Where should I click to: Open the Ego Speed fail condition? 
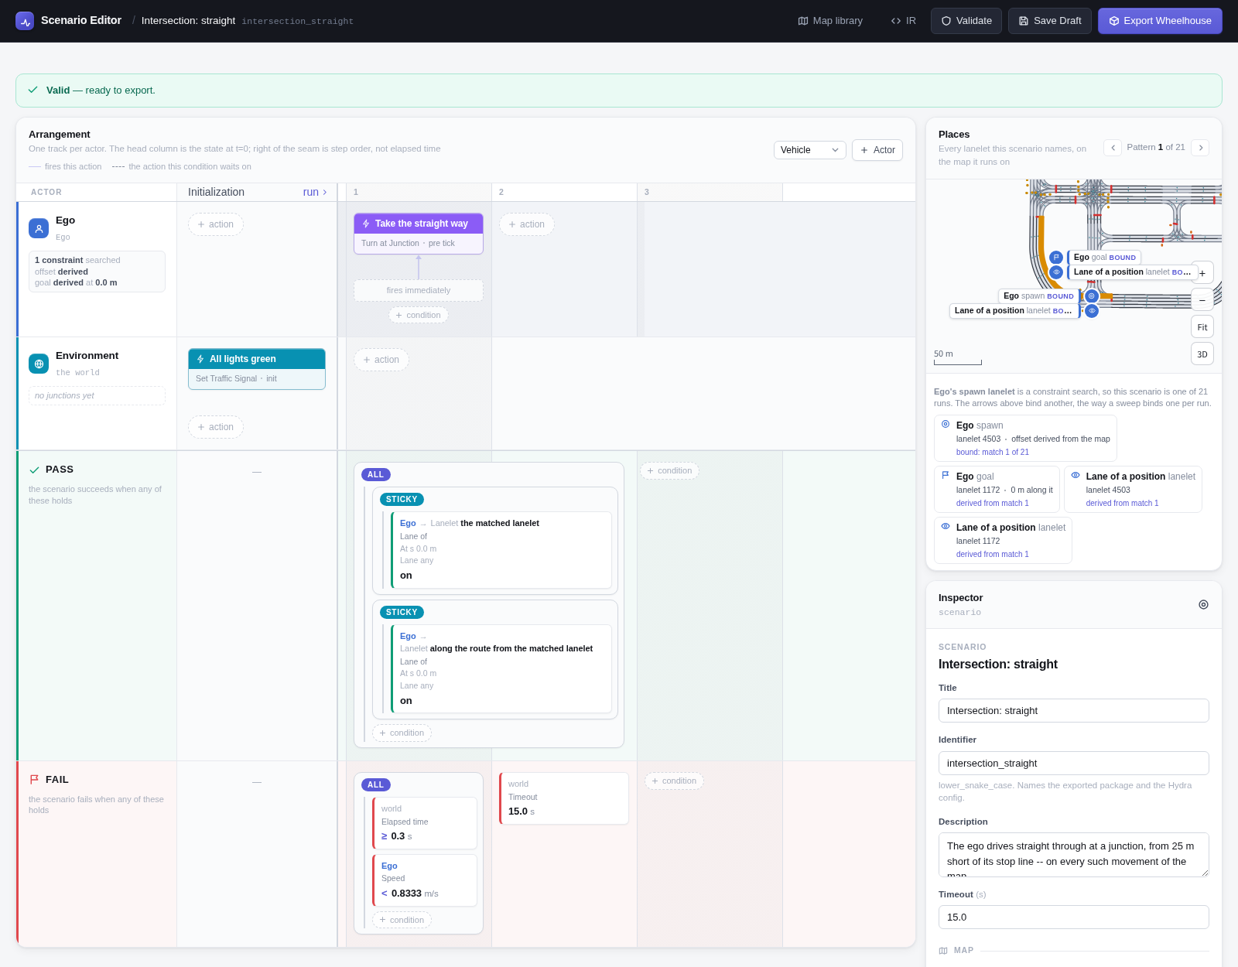pos(425,880)
